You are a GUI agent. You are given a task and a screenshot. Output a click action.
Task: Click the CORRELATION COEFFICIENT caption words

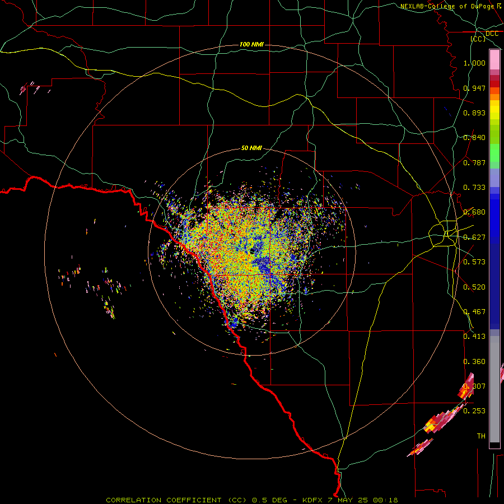click(x=164, y=500)
